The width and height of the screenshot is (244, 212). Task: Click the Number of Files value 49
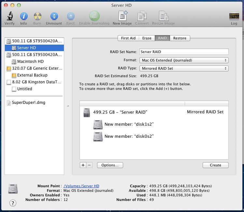point(151,200)
